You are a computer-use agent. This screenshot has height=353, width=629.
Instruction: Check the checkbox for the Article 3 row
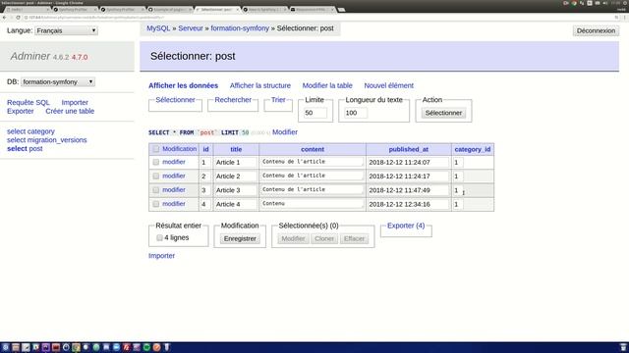point(156,190)
